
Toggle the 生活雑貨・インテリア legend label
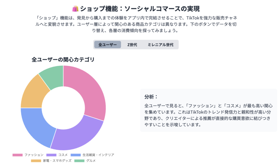point(98,155)
